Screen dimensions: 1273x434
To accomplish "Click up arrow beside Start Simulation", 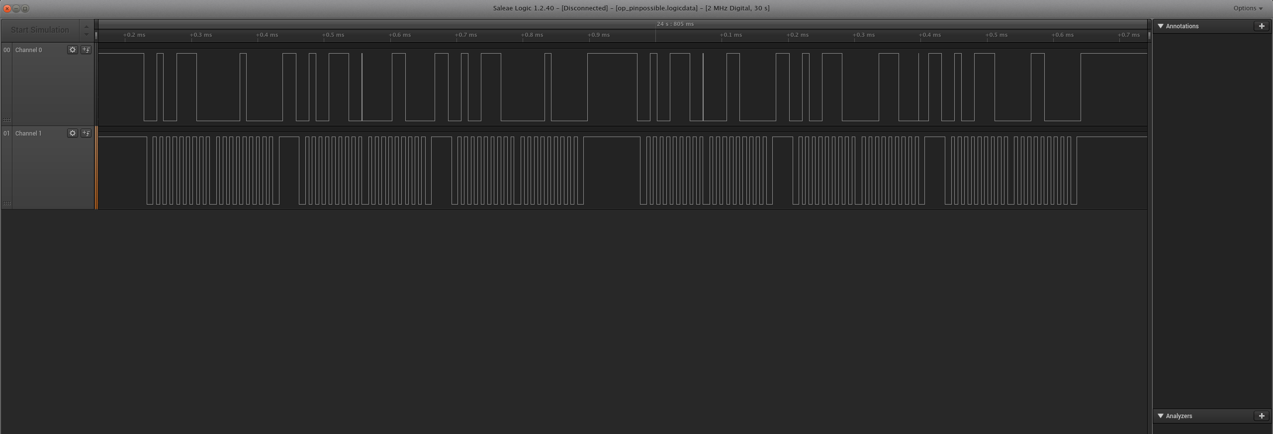I will click(87, 27).
